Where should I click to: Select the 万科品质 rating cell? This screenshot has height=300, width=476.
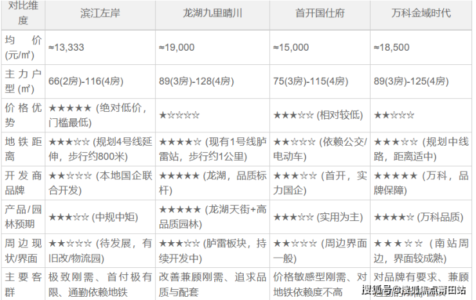coord(421,217)
